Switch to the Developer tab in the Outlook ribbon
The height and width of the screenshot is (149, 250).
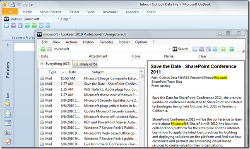pyautogui.click(x=110, y=12)
